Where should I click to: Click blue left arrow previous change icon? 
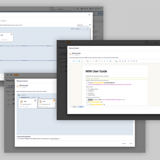coord(105,61)
